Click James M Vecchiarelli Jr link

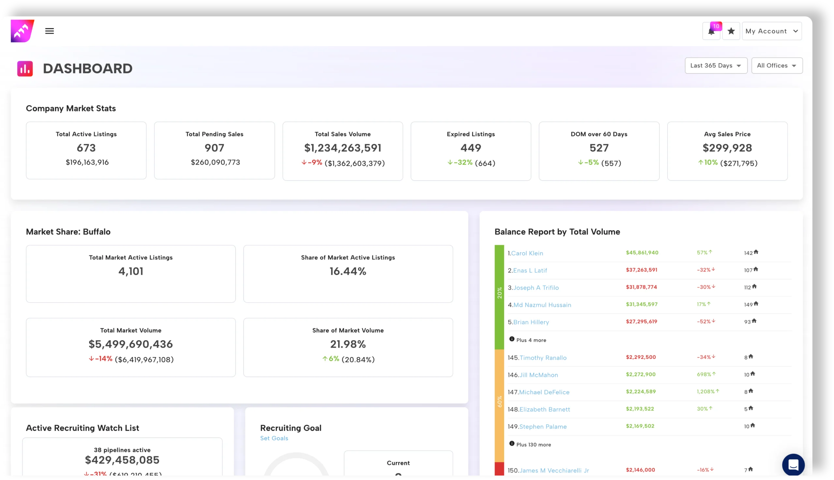coord(554,471)
